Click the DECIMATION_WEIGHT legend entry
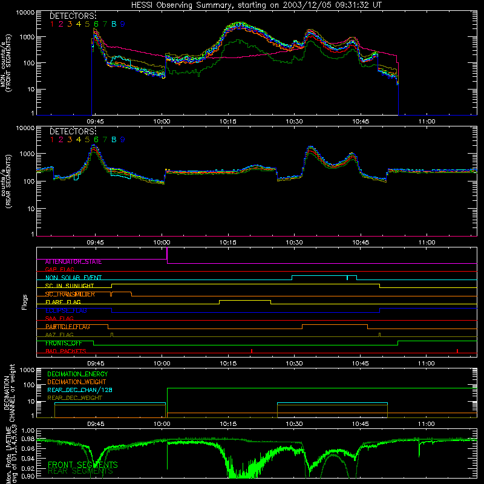 pyautogui.click(x=77, y=382)
